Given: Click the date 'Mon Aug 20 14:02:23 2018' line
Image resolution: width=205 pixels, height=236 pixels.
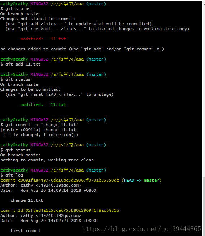Looking at the screenshot, I should (x=48, y=221).
